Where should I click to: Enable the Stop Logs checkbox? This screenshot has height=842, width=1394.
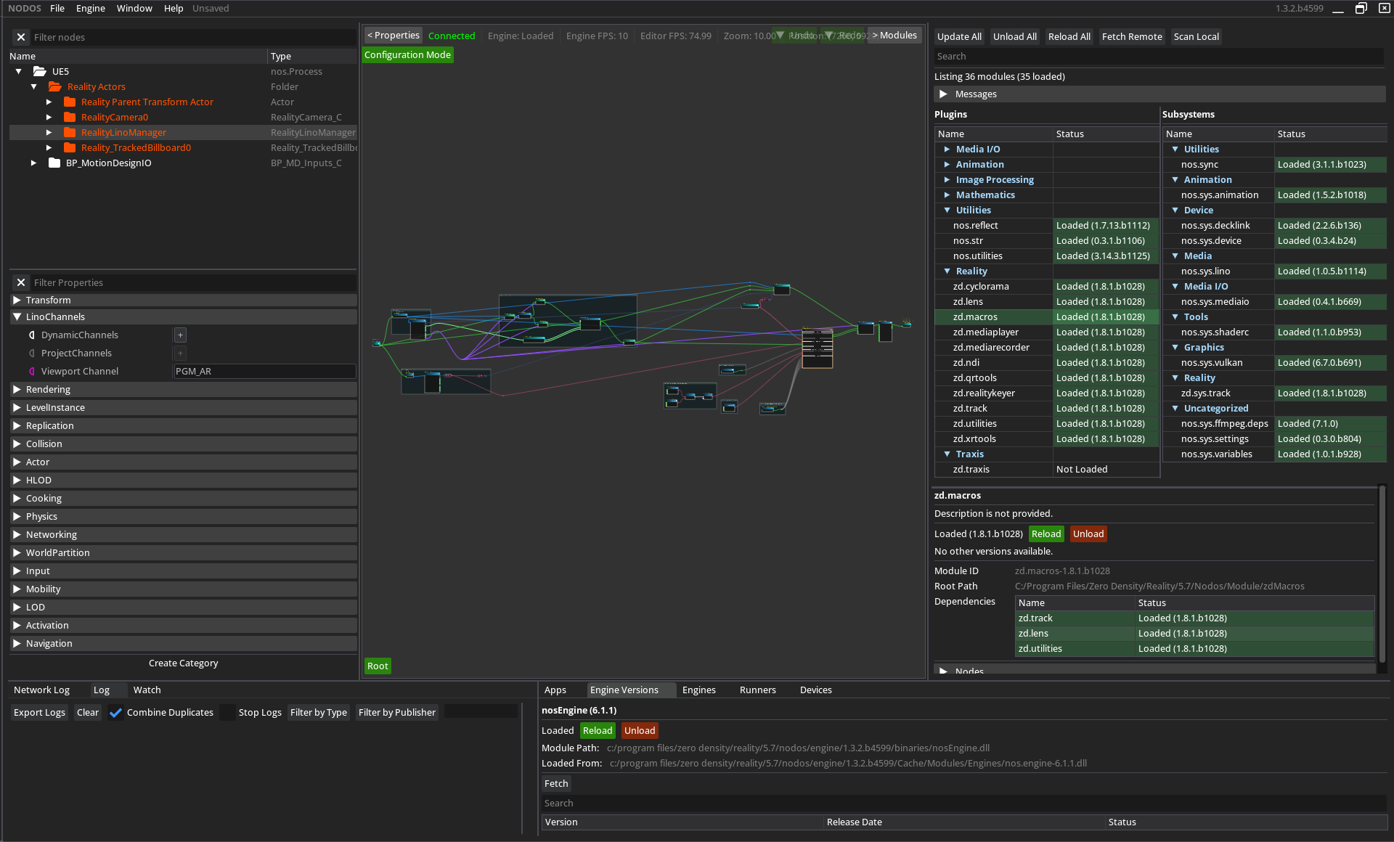[228, 712]
